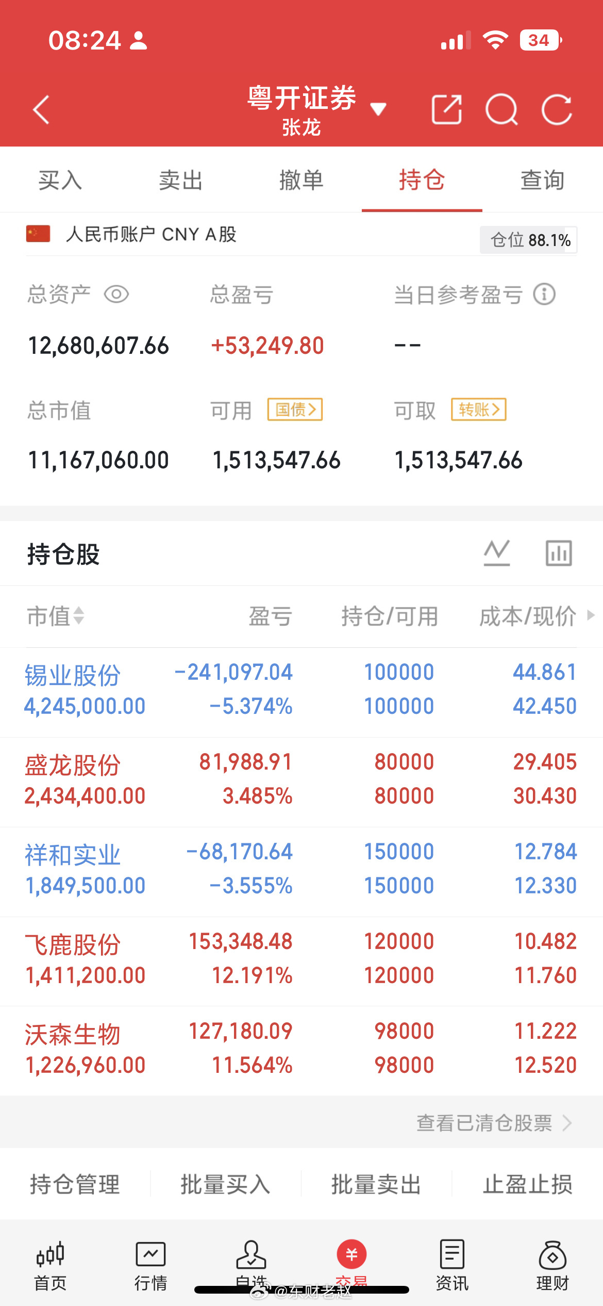
Task: Switch to the 买入 tab
Action: coord(60,180)
